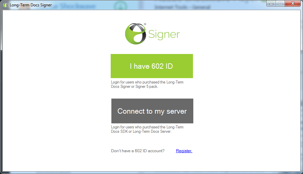The height and width of the screenshot is (174, 303).
Task: Click the disabled maximize window button
Action: (x=280, y=3)
